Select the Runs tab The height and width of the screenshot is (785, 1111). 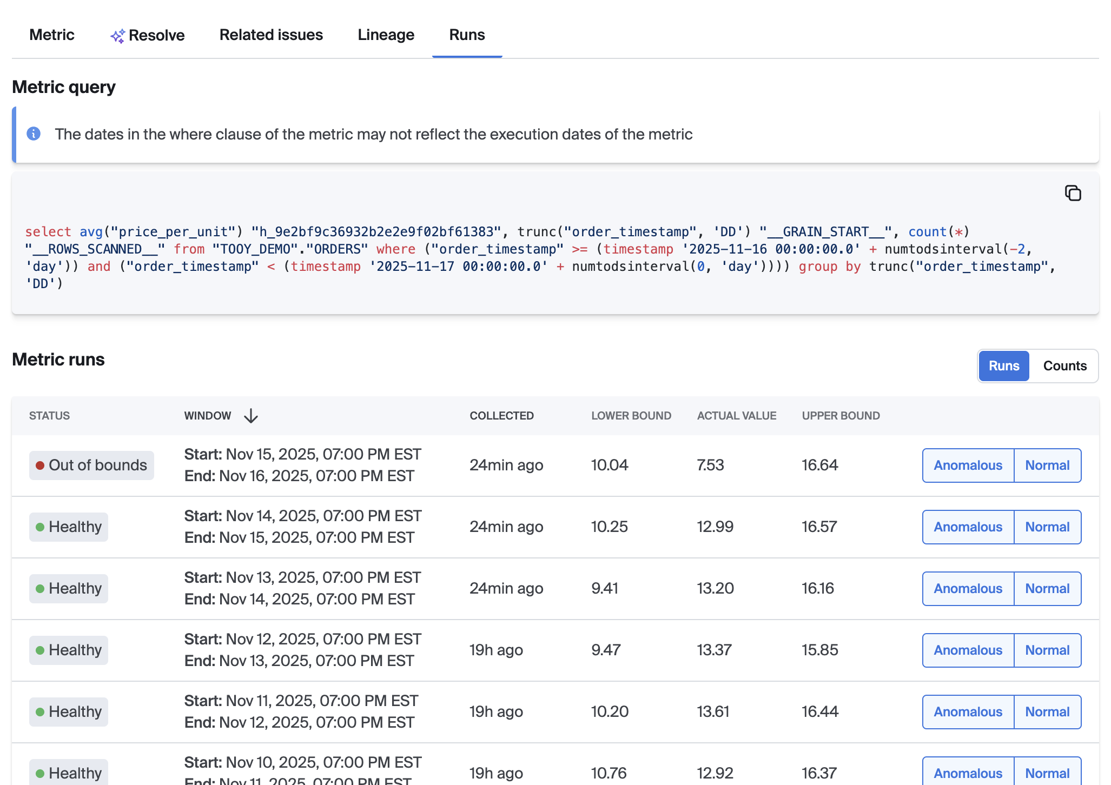click(x=467, y=35)
